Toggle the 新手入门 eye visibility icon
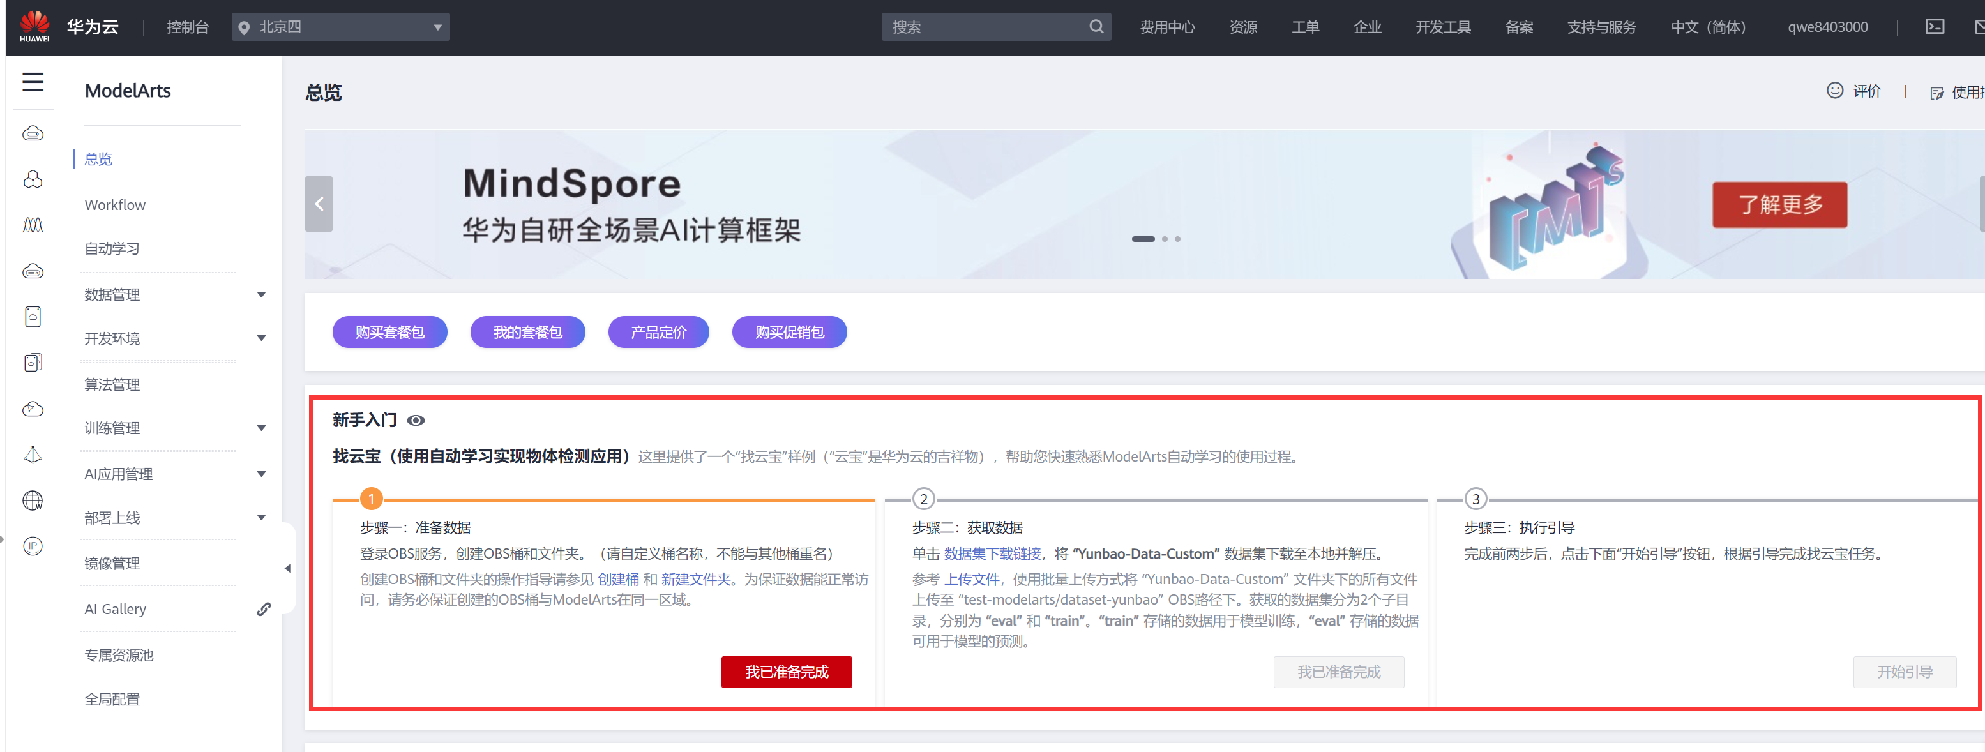The height and width of the screenshot is (752, 1985). pyautogui.click(x=416, y=421)
